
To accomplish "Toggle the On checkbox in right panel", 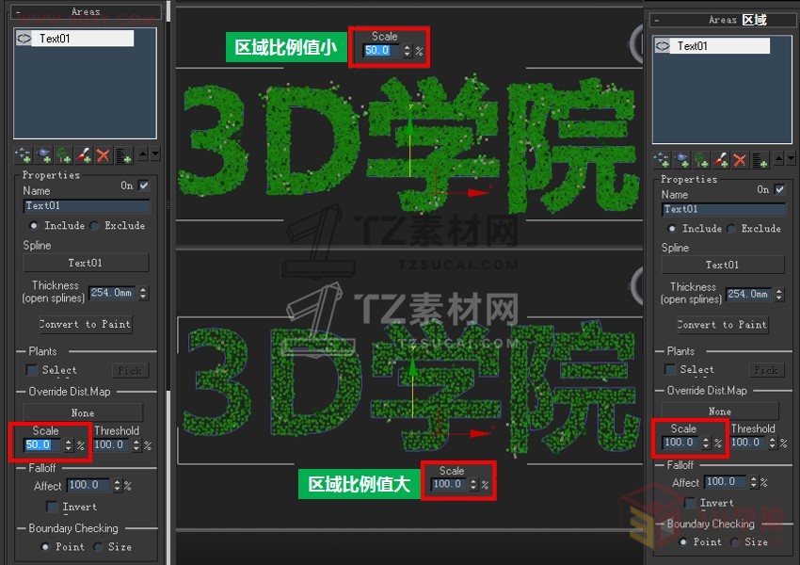I will (x=779, y=189).
